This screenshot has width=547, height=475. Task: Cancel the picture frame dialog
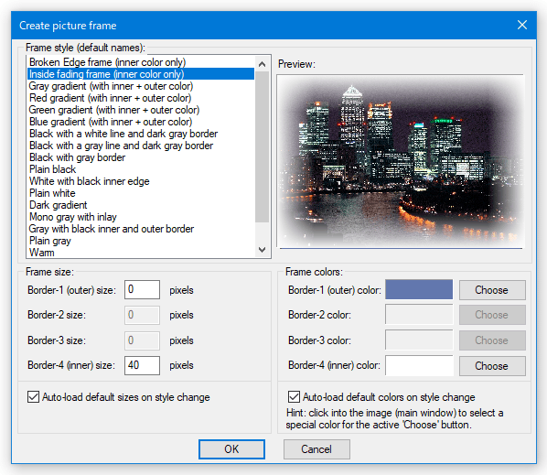[316, 449]
